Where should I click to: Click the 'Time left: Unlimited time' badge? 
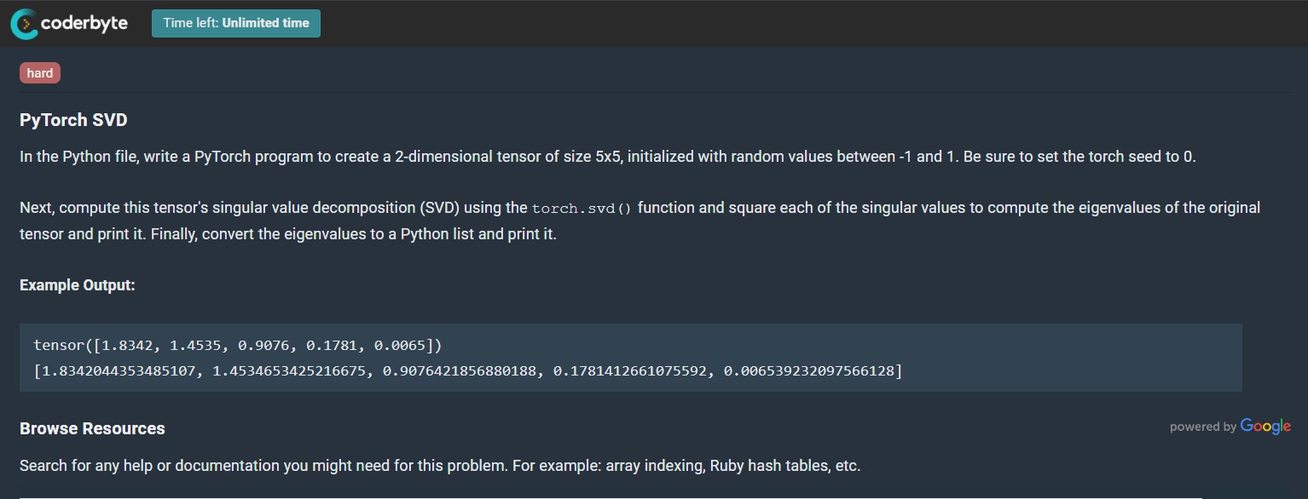(235, 23)
